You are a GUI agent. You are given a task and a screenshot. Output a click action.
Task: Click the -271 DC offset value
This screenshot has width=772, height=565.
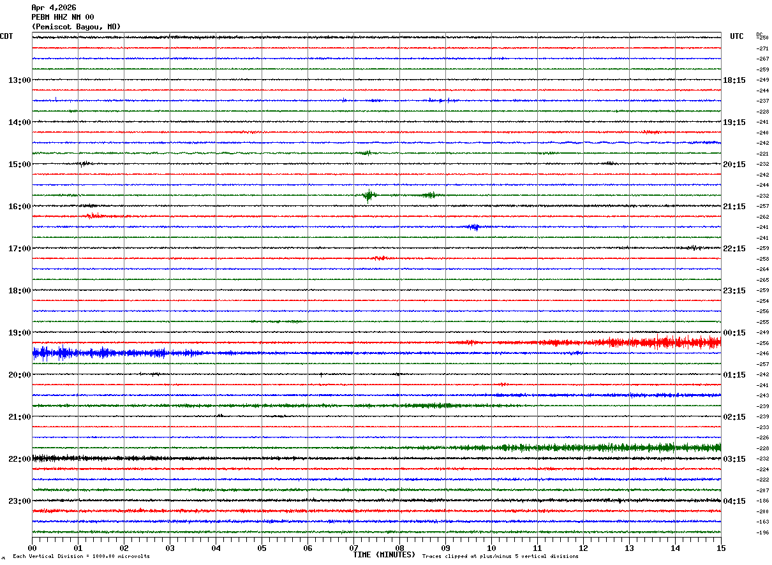762,48
